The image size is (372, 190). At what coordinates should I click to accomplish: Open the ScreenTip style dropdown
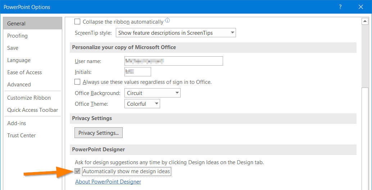pos(176,33)
